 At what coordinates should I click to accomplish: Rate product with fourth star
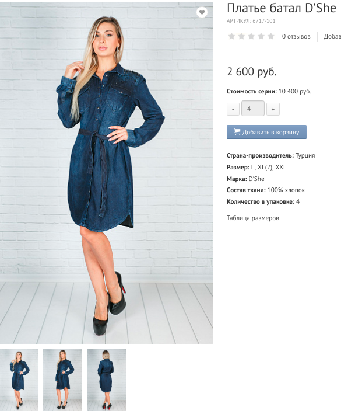click(x=261, y=36)
